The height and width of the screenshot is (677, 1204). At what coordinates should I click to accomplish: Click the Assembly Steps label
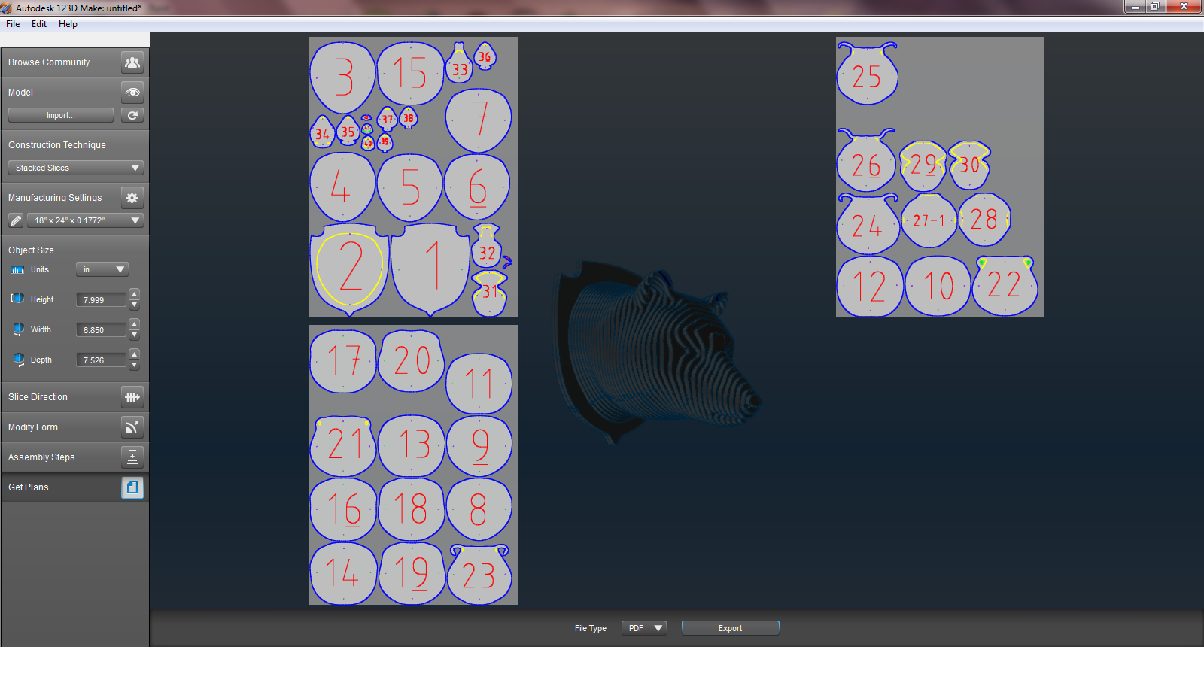41,457
